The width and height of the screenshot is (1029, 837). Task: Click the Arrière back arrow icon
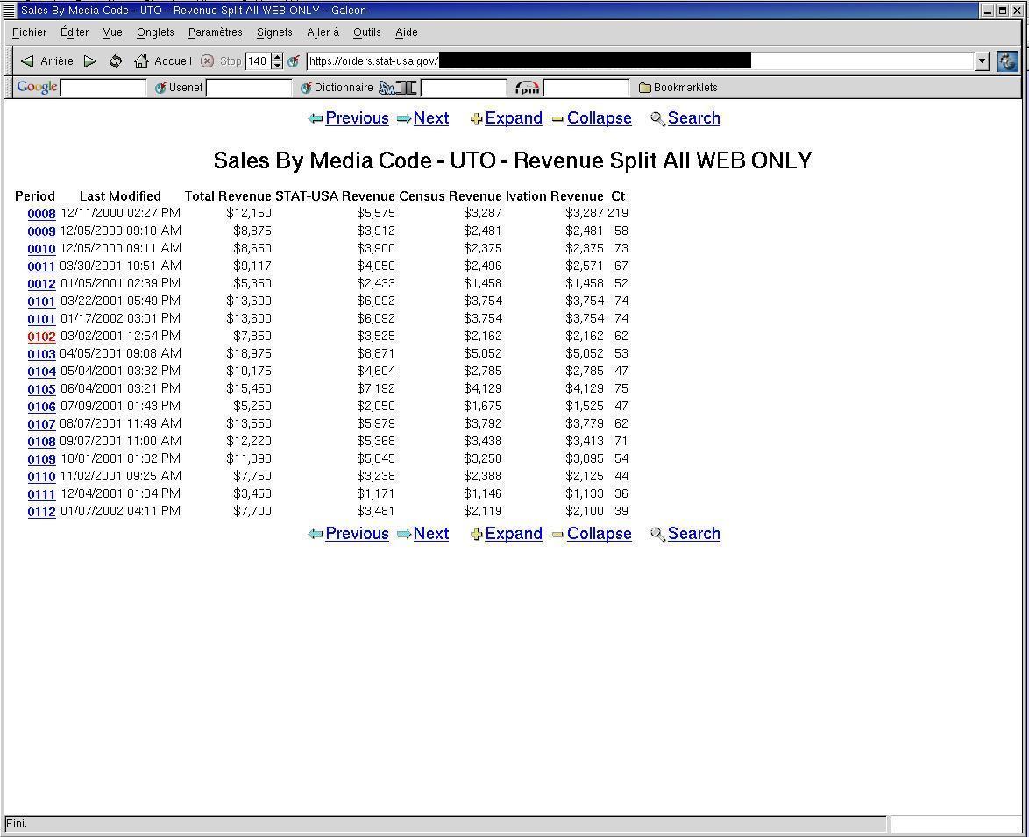[27, 61]
